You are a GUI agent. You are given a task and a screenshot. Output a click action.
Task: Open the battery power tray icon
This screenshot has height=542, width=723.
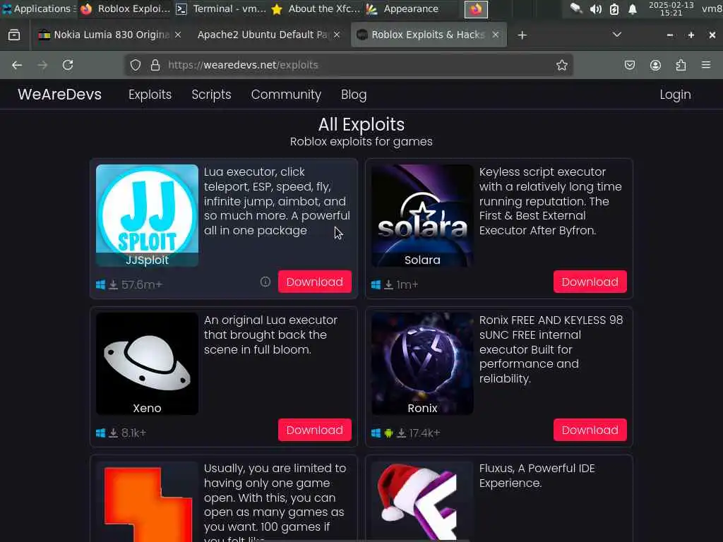tap(614, 8)
